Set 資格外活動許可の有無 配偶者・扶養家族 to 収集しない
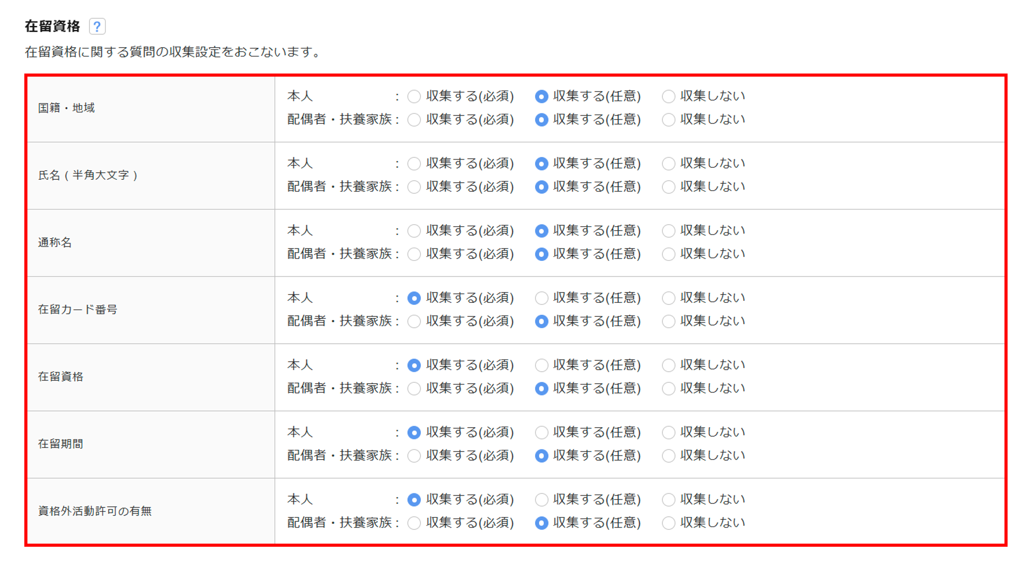The width and height of the screenshot is (1035, 569). click(668, 523)
